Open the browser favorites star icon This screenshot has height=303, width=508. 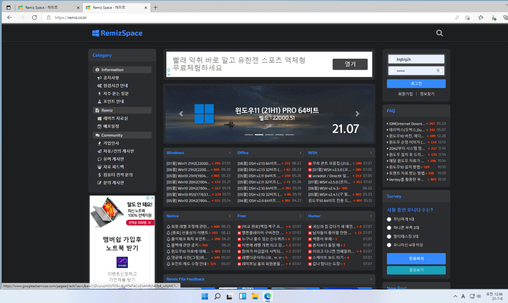point(481,17)
